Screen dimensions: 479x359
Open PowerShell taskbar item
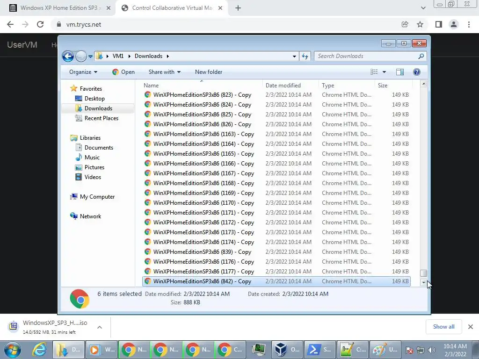click(320, 350)
